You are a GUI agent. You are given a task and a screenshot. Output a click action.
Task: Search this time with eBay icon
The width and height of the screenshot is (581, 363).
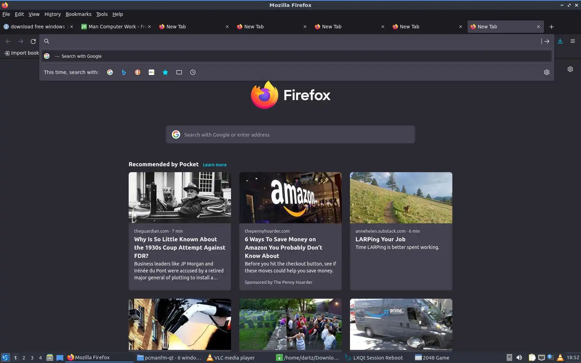(151, 72)
